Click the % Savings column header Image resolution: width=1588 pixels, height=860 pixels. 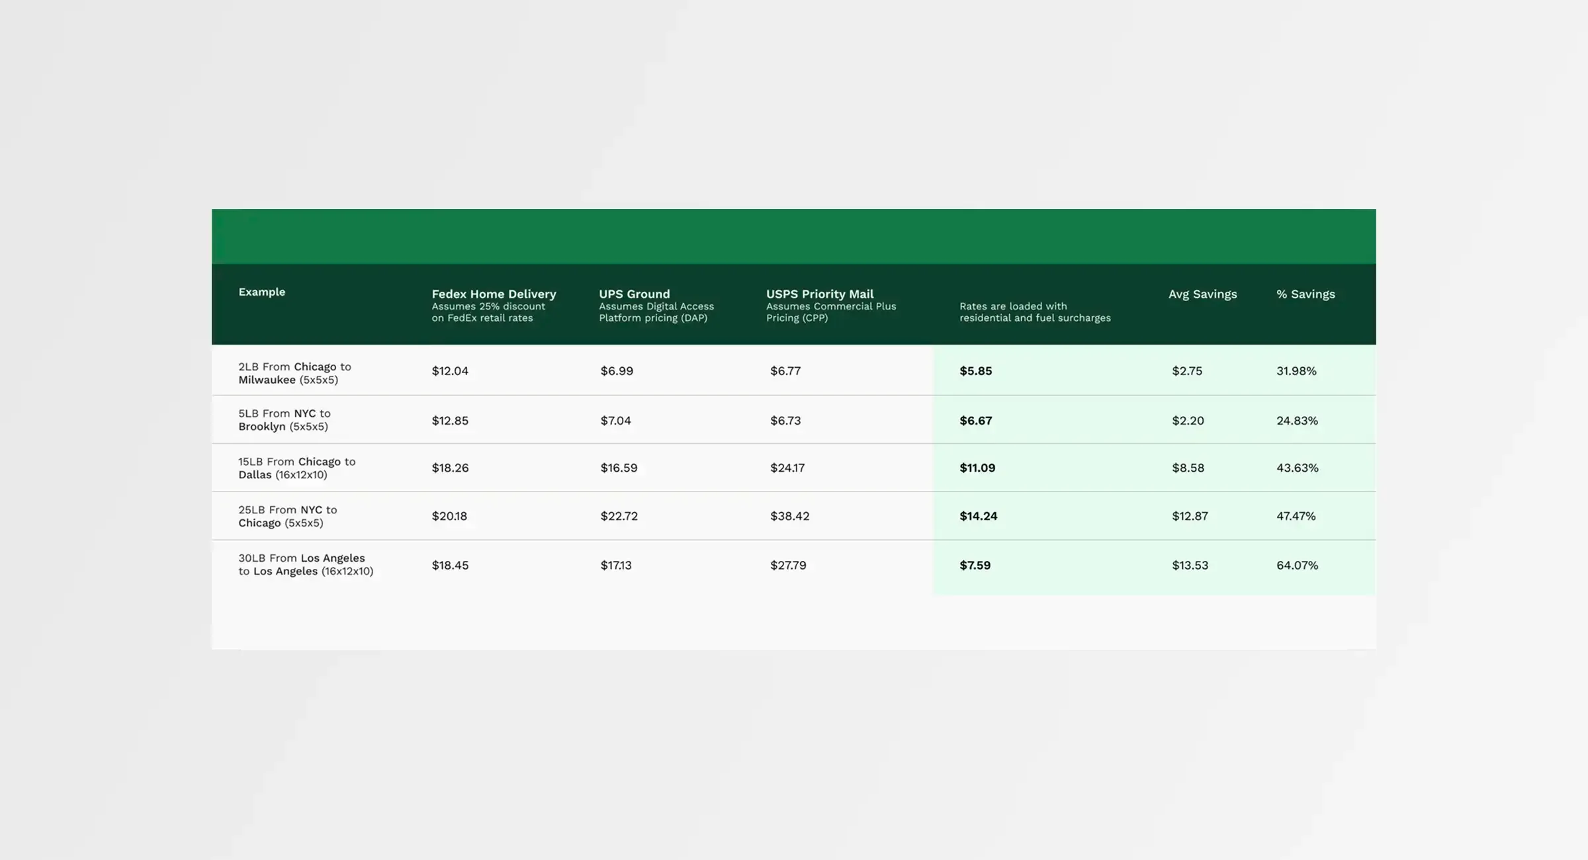click(1305, 294)
